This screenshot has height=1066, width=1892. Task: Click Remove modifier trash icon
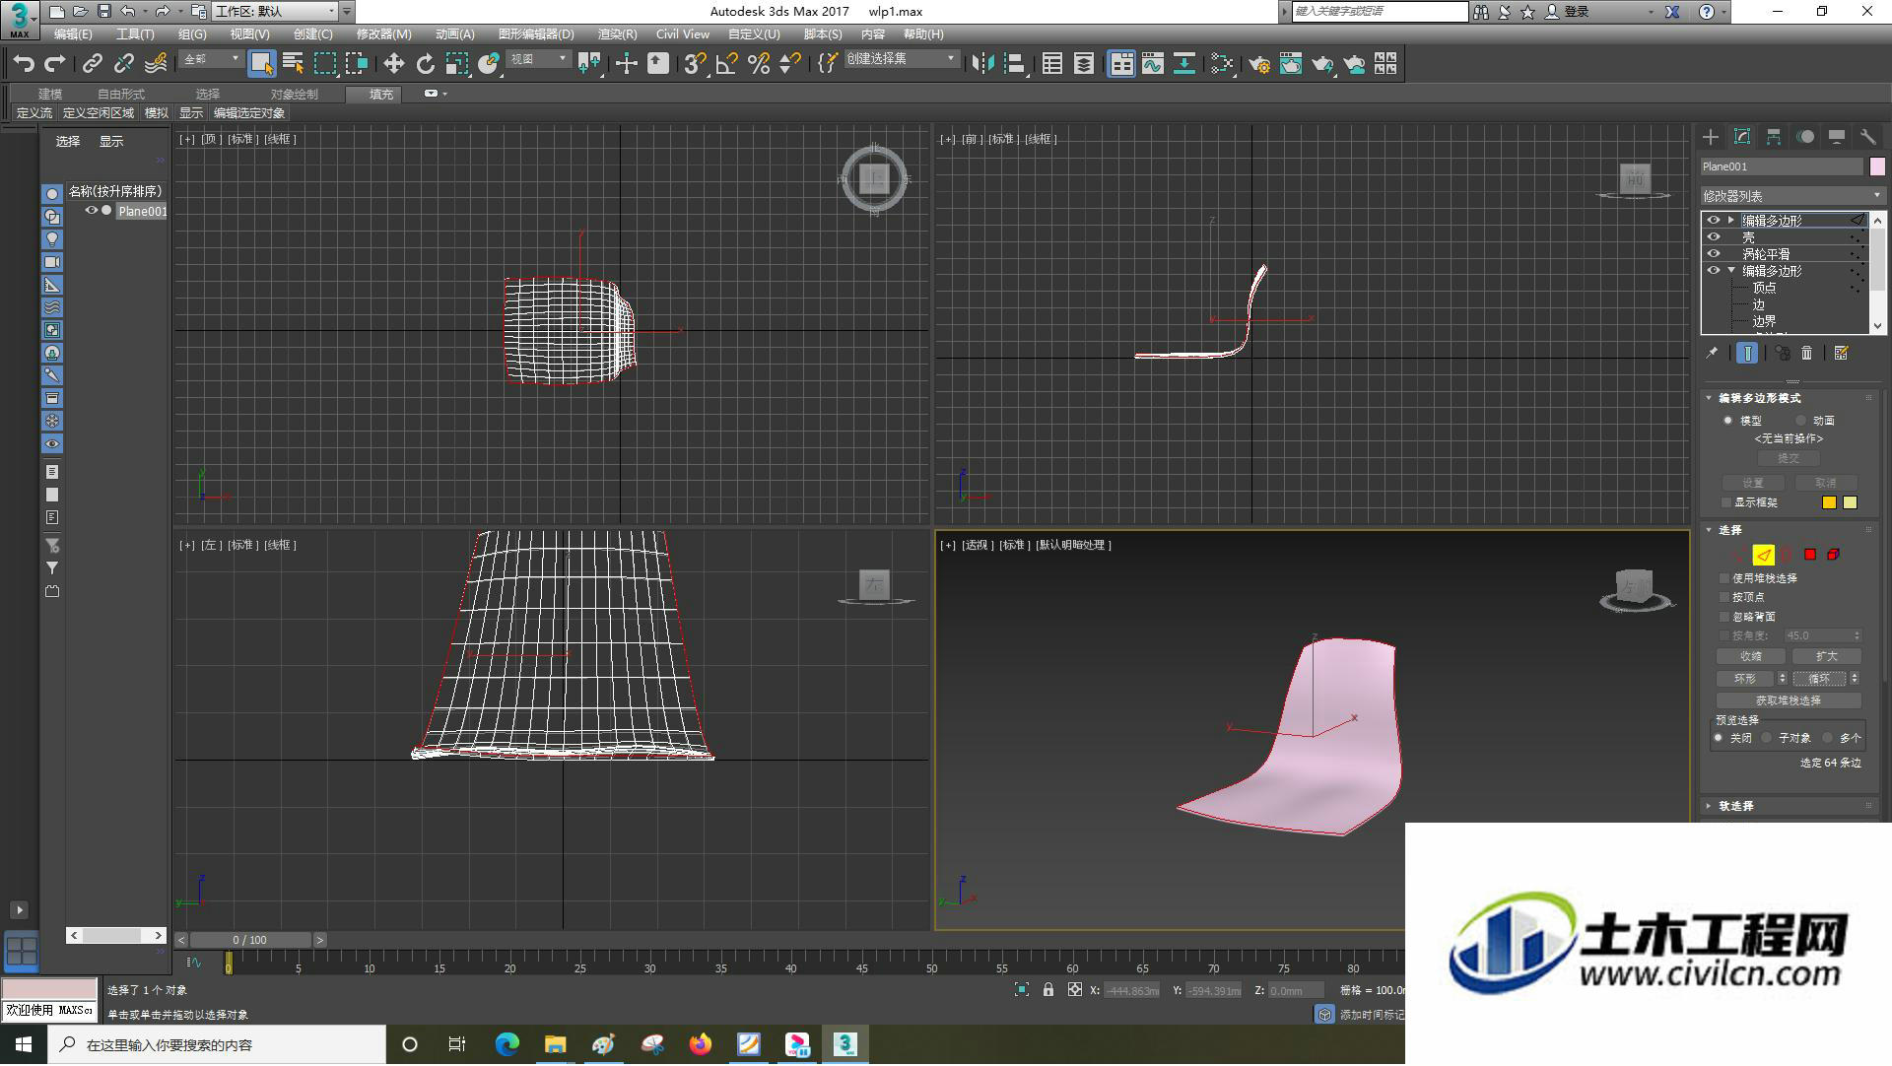pos(1806,353)
